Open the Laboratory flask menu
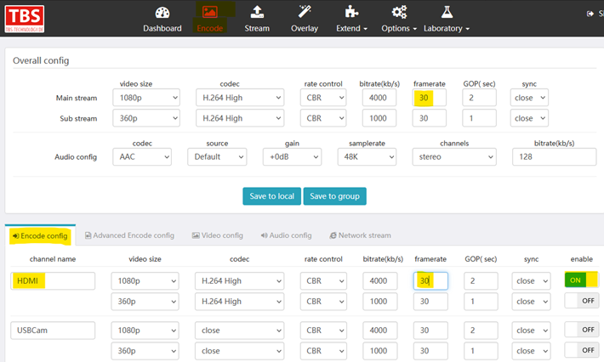 click(x=447, y=12)
